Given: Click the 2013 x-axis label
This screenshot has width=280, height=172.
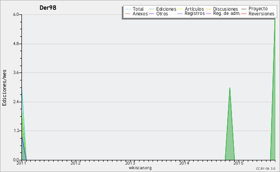Looking at the screenshot, I should 130,163.
